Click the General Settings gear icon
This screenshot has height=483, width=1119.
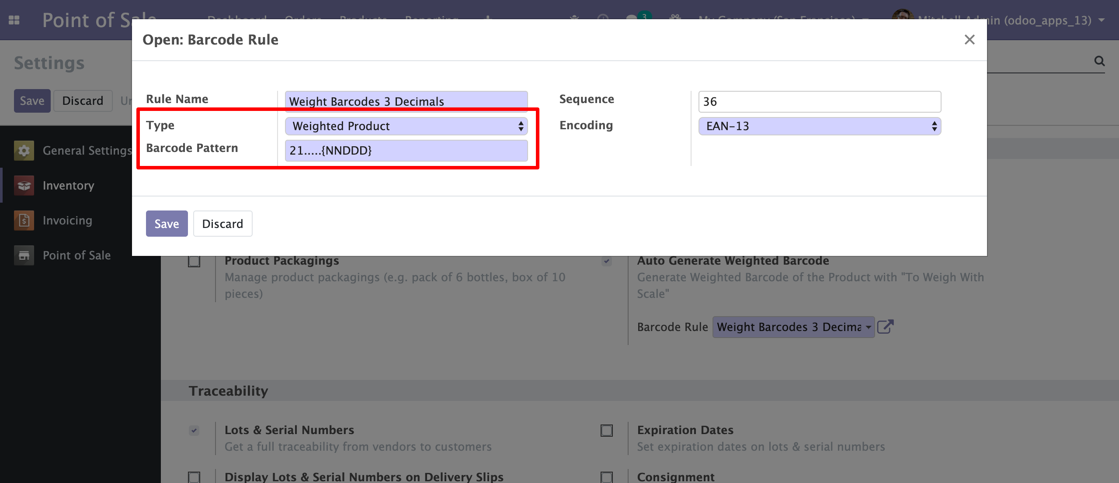tap(24, 151)
